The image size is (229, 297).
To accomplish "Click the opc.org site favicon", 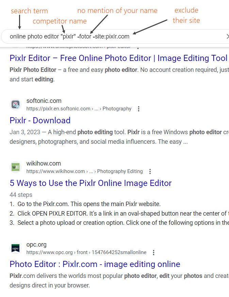I will pyautogui.click(x=16, y=248).
